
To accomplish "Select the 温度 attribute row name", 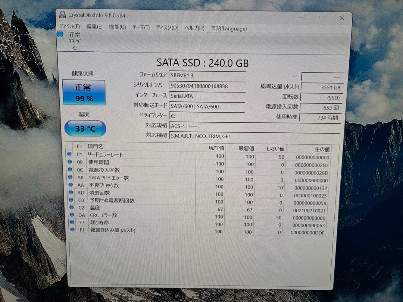I will [x=95, y=208].
